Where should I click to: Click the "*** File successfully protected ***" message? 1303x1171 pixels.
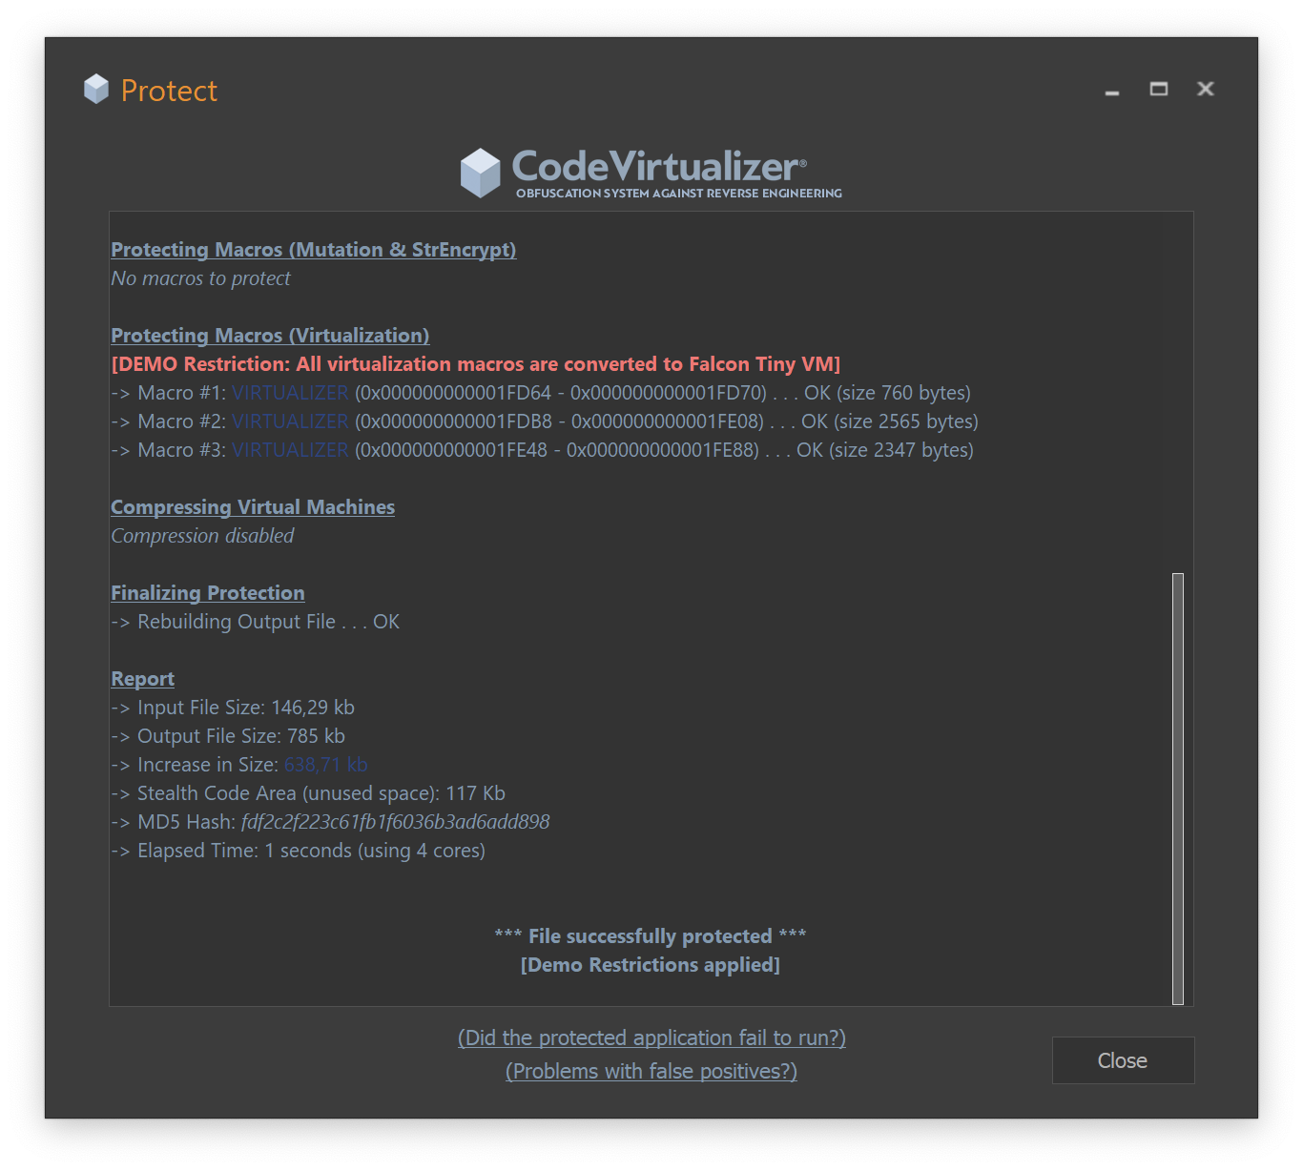click(x=651, y=936)
